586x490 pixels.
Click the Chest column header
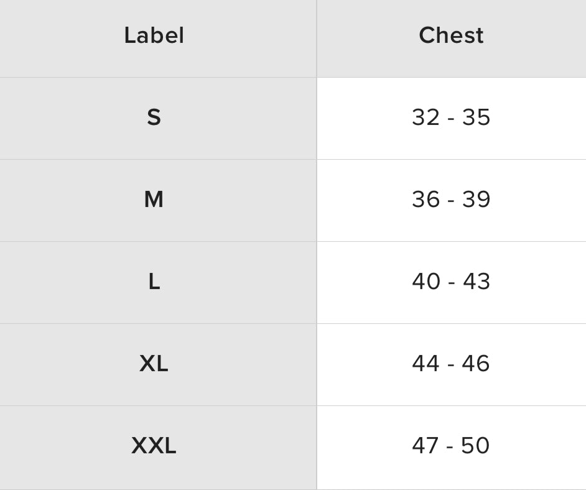point(451,35)
